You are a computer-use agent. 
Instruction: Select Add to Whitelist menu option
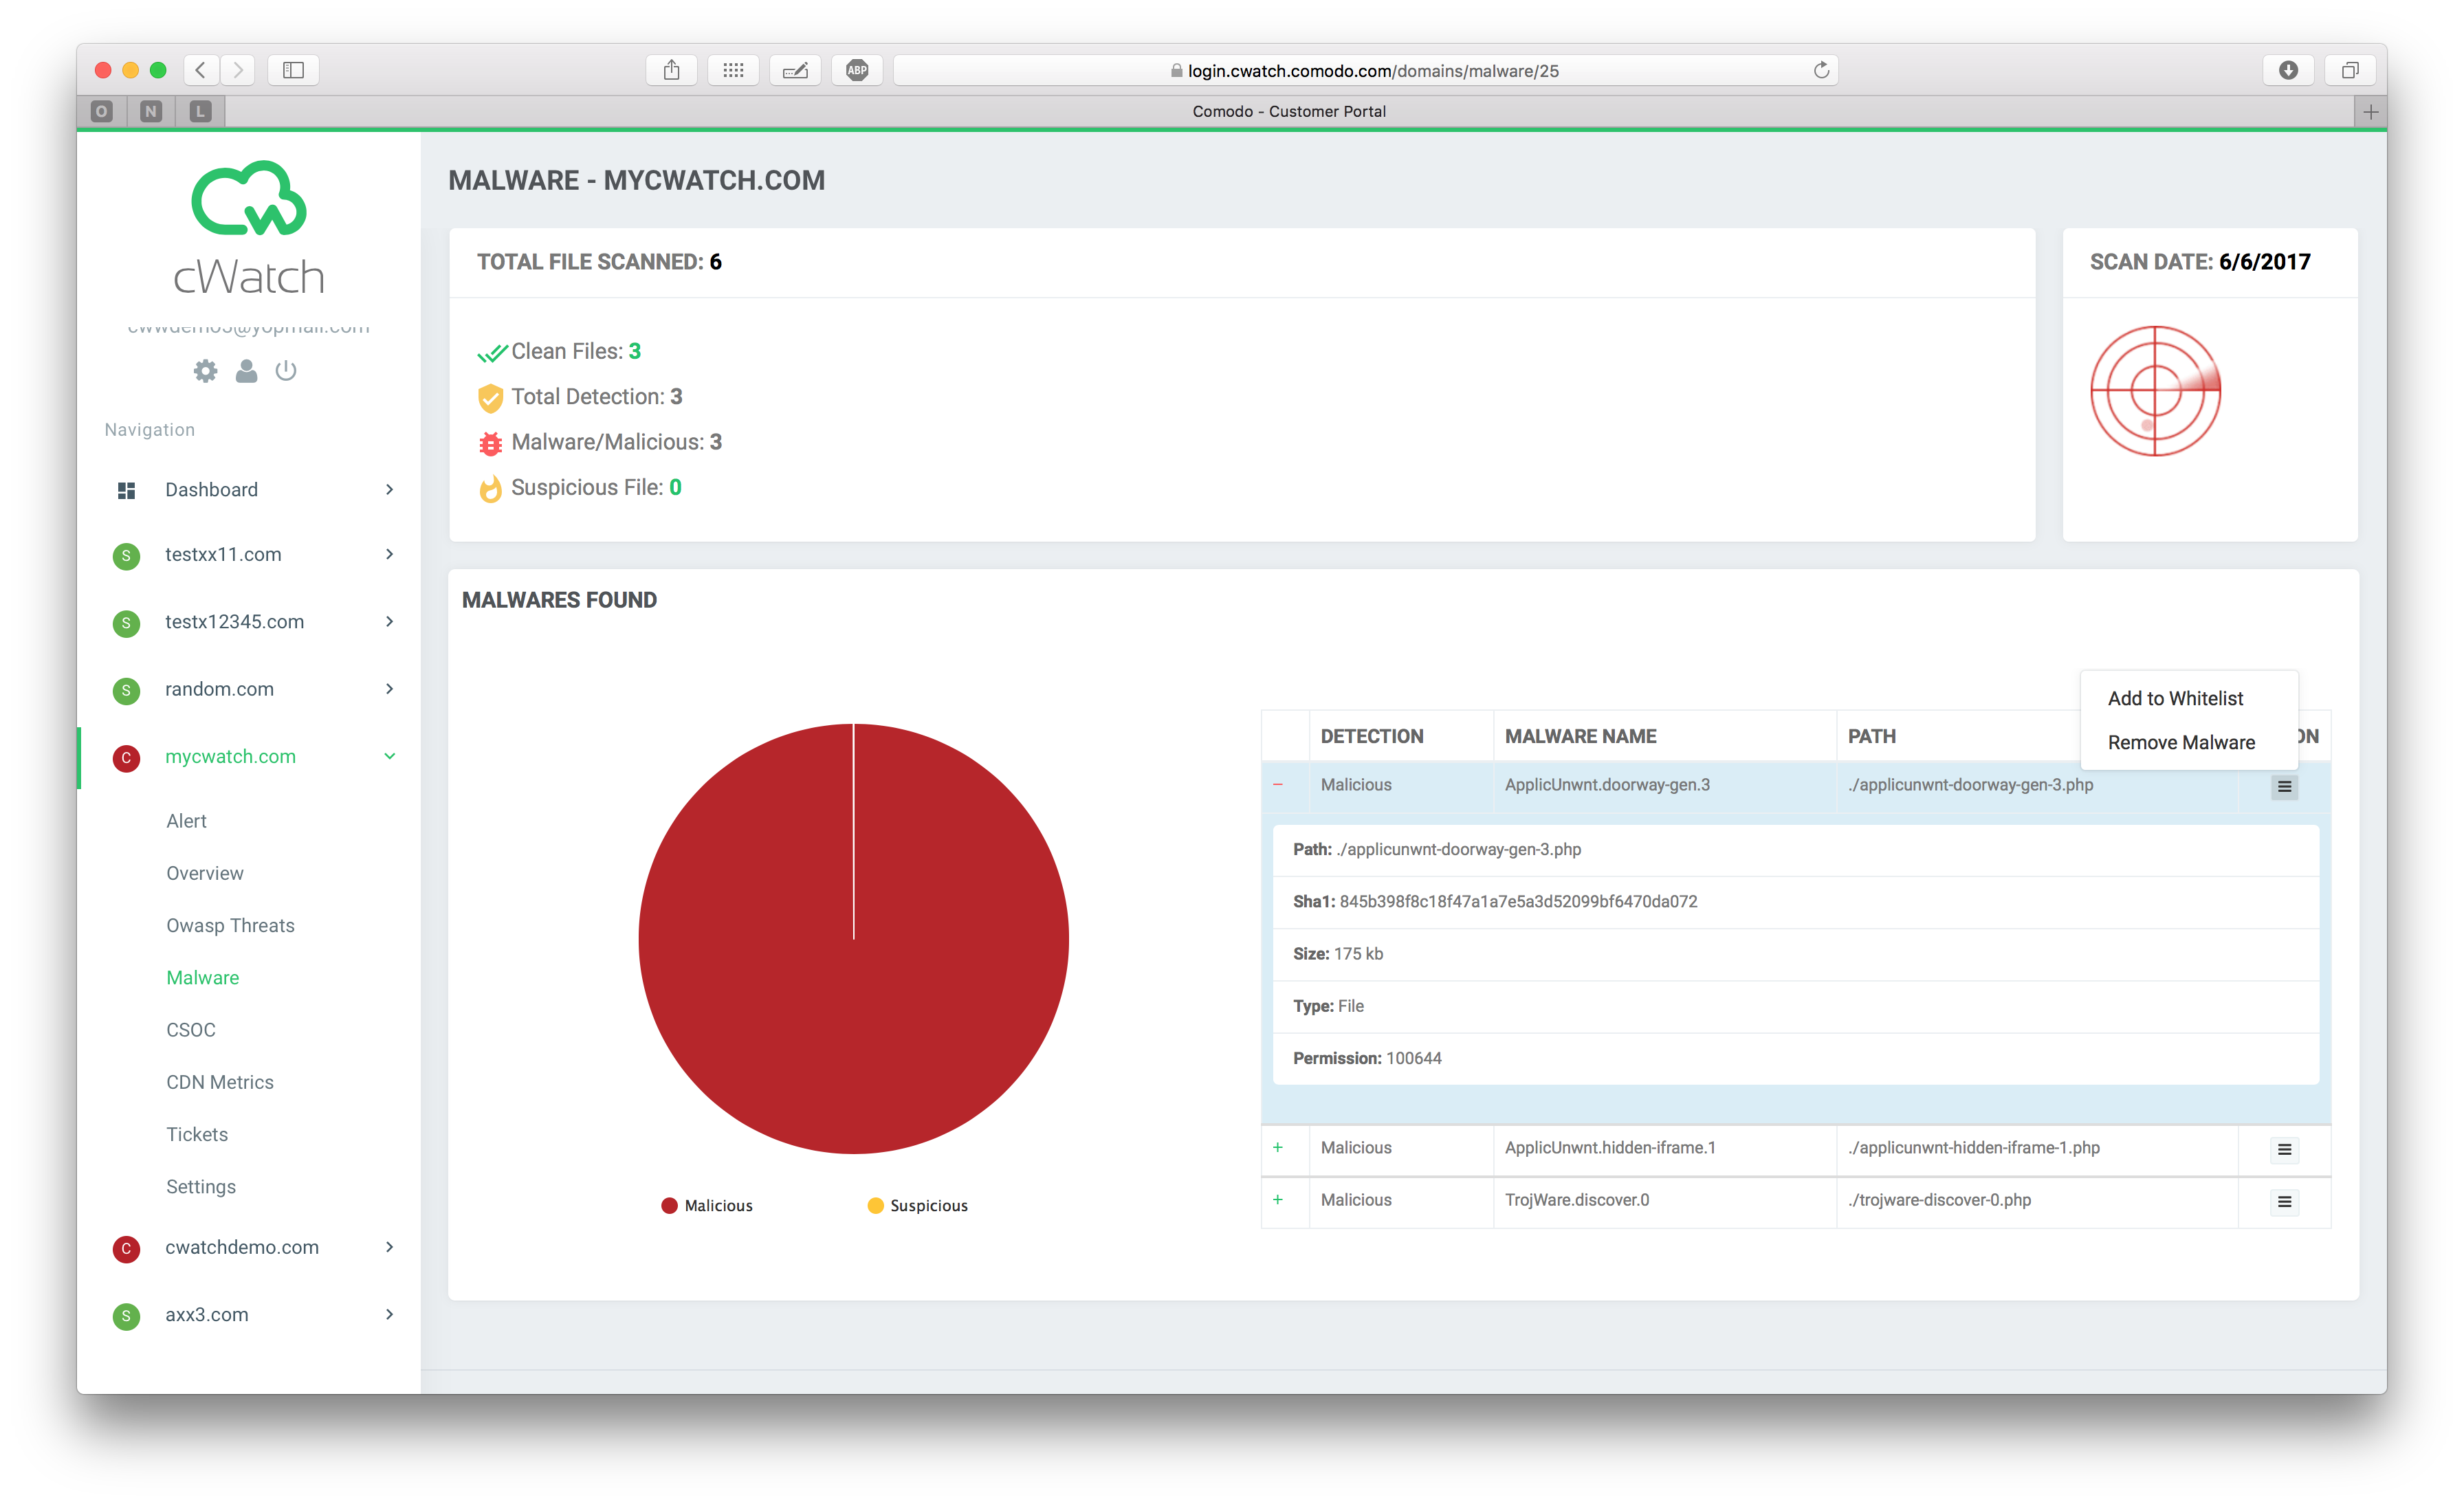click(x=2175, y=698)
